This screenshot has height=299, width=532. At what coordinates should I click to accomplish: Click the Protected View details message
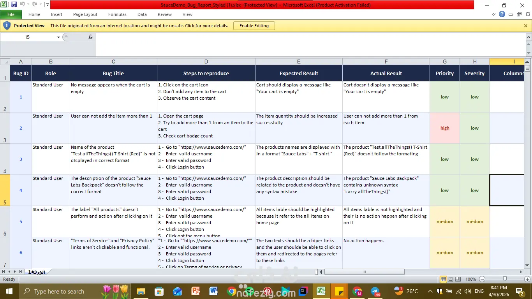pyautogui.click(x=139, y=26)
